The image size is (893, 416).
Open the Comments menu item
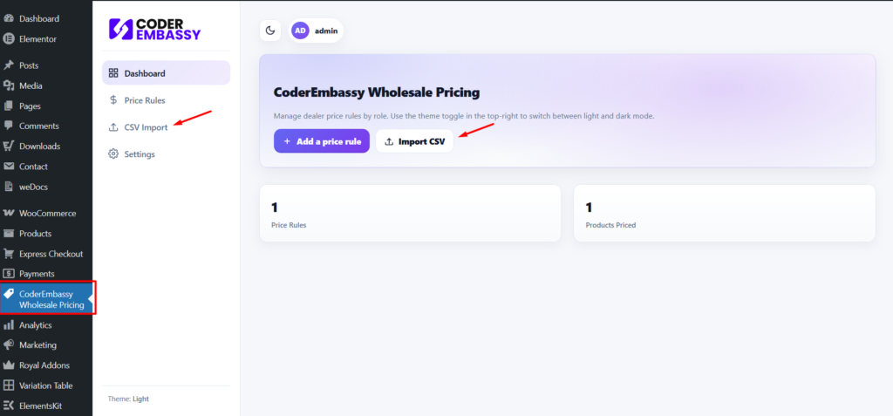[38, 126]
